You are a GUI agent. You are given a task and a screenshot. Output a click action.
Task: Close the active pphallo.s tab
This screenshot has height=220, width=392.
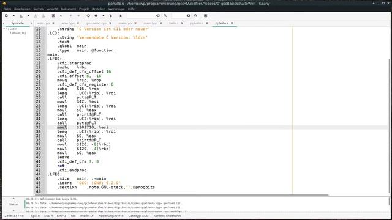point(232,23)
